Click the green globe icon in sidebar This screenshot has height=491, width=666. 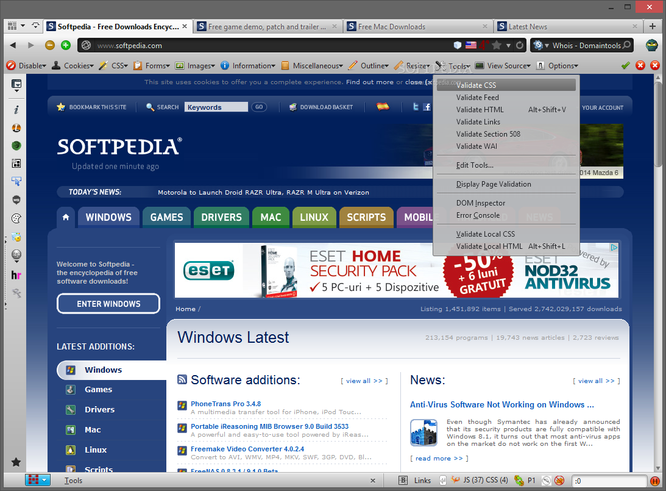point(16,145)
